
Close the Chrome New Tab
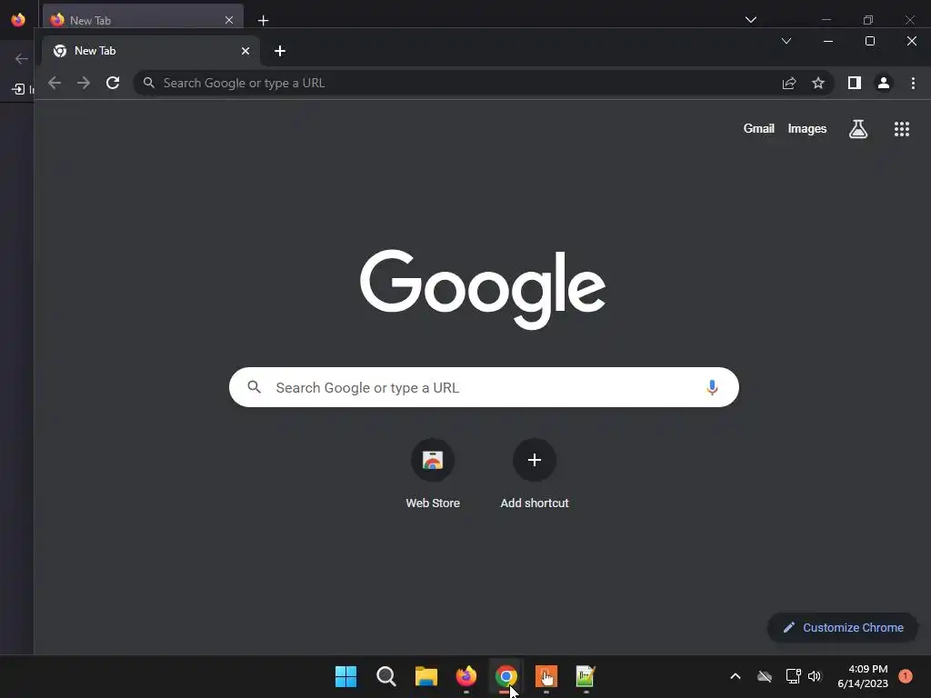click(245, 51)
